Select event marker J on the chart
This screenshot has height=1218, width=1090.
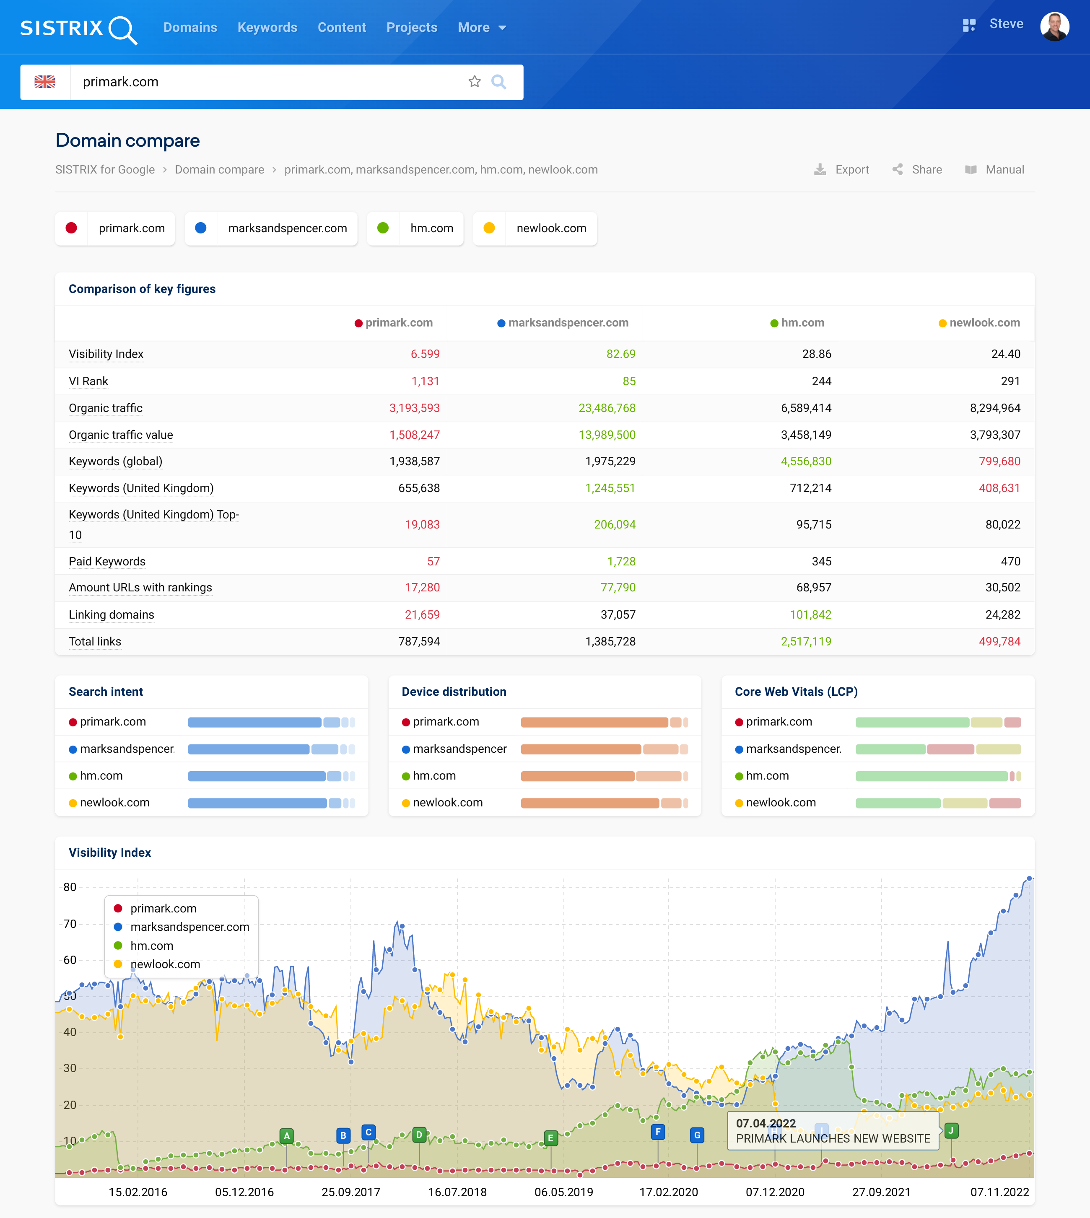point(951,1130)
